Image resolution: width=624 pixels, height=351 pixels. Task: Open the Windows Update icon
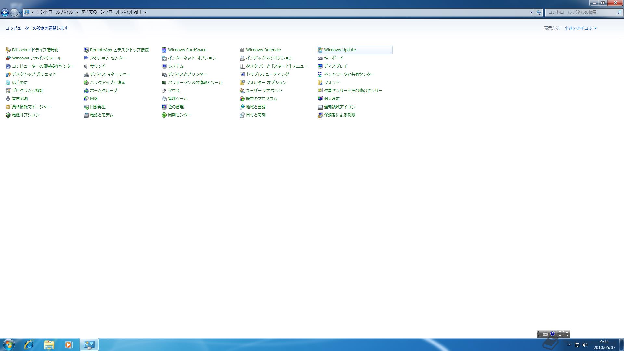(320, 50)
